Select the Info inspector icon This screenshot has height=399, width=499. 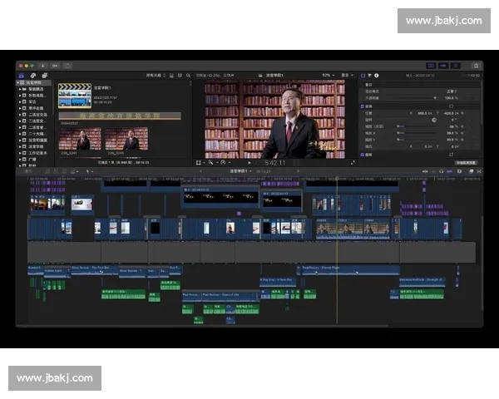click(x=376, y=75)
